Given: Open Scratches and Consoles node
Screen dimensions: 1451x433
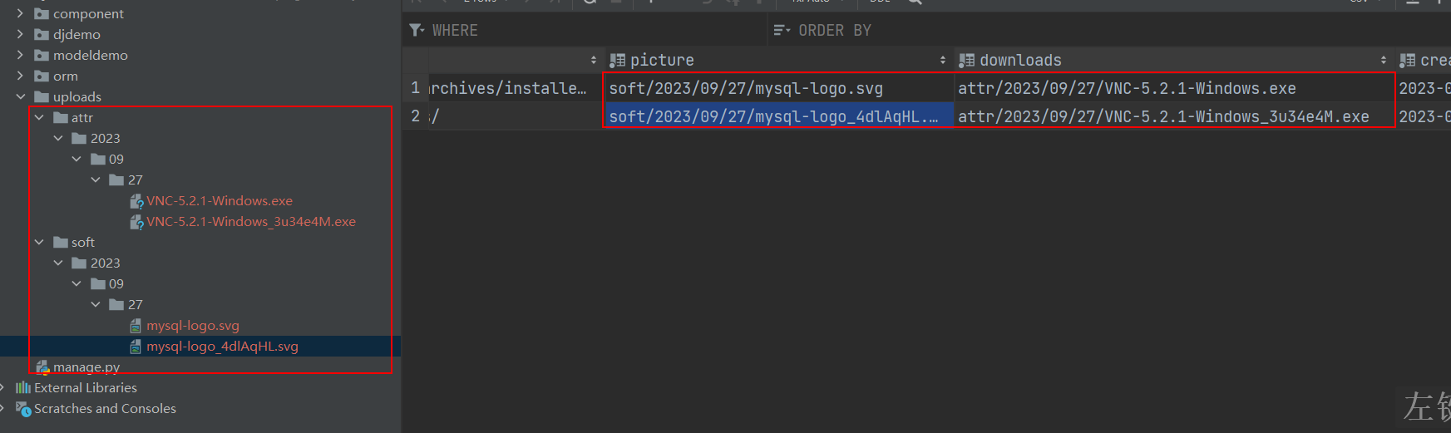Looking at the screenshot, I should (x=105, y=409).
